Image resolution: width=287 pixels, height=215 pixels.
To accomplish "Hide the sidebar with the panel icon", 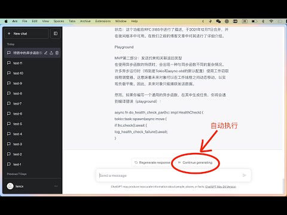I will click(56, 33).
